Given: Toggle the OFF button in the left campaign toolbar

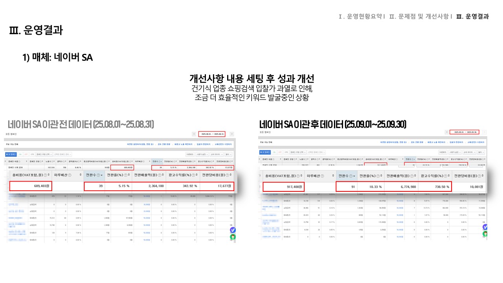Looking at the screenshot, I should 26,154.
